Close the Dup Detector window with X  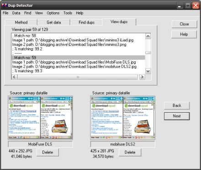click(196, 5)
